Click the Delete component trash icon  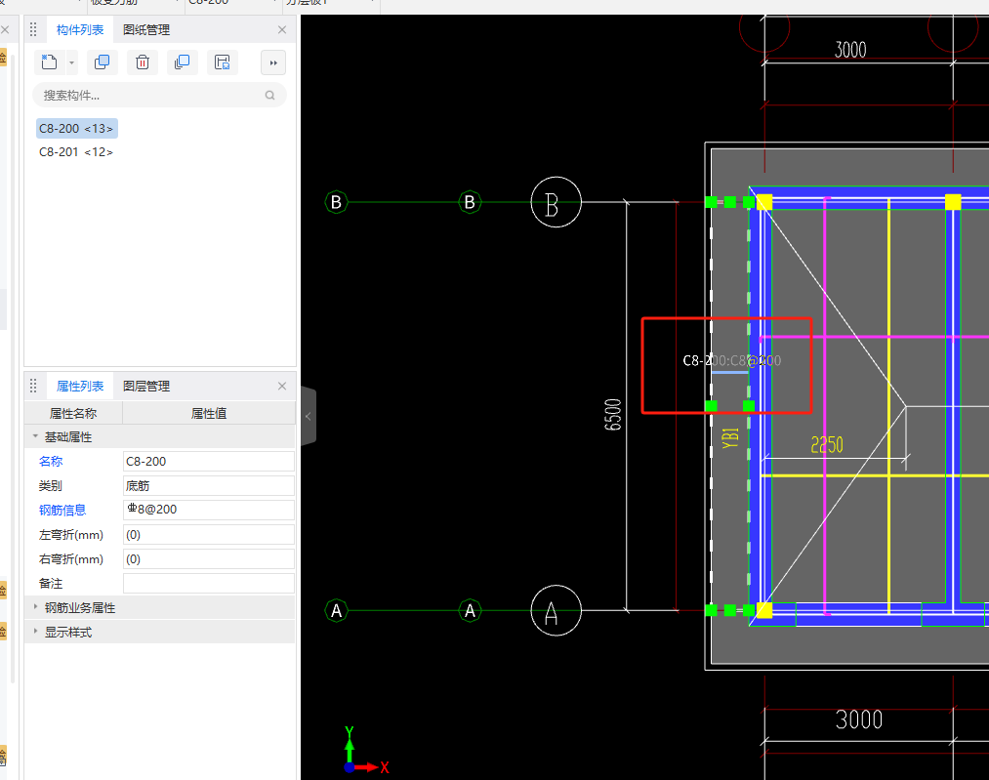coord(143,62)
